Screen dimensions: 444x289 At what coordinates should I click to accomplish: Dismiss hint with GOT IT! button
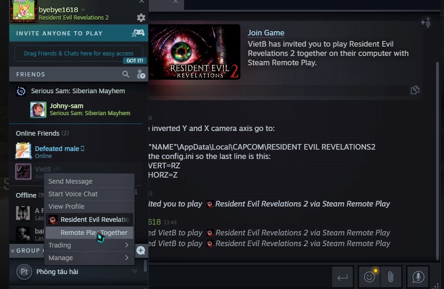click(x=135, y=61)
